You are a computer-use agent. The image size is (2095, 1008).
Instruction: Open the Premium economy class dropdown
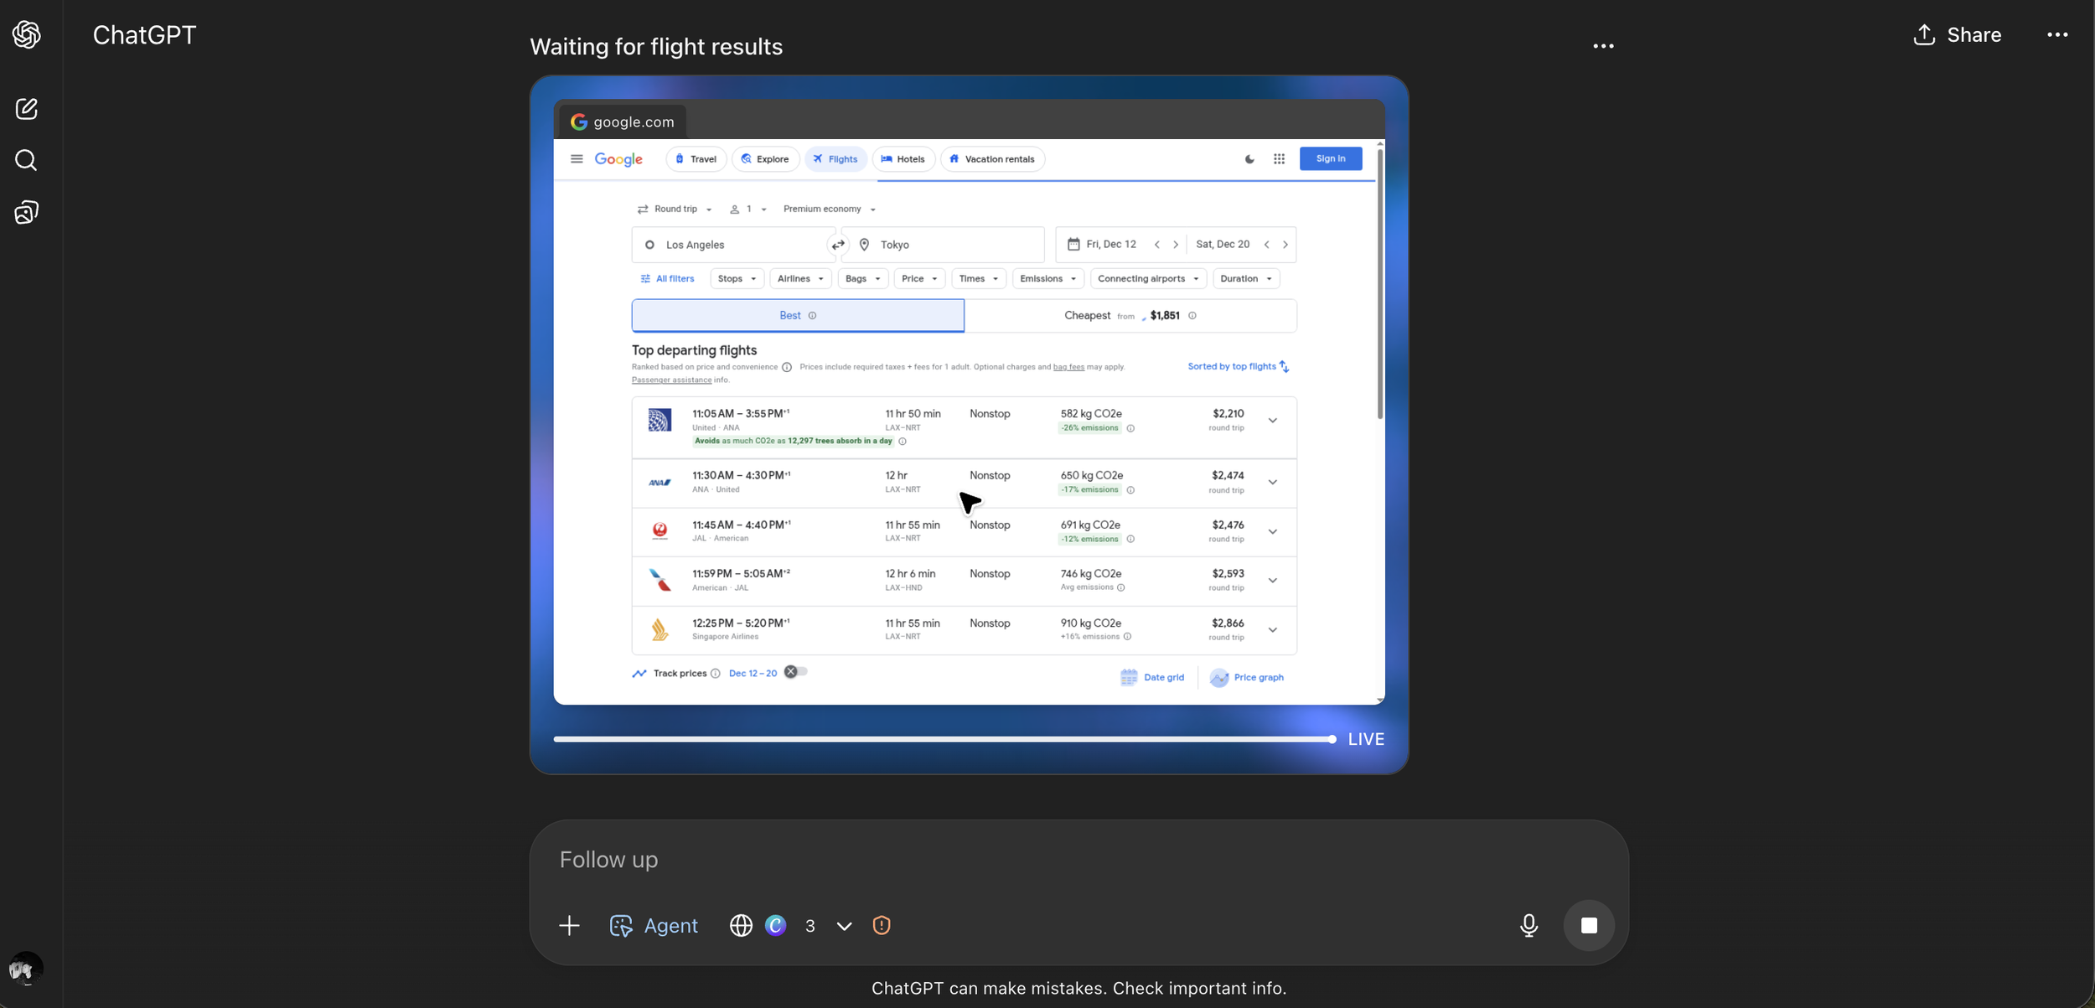pos(829,209)
